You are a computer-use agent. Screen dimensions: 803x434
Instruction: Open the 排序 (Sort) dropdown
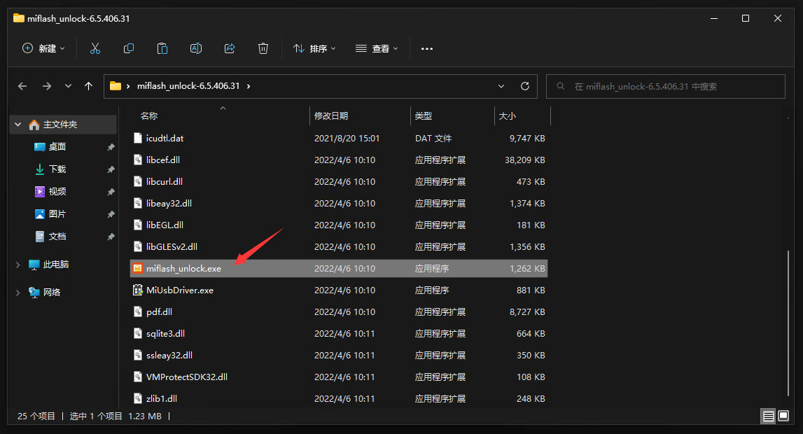click(314, 48)
